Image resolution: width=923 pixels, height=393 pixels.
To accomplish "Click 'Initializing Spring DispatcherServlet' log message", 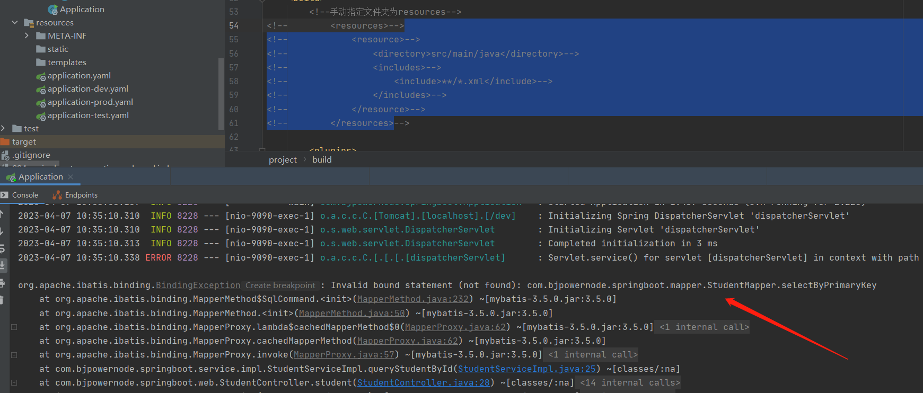I will coord(699,216).
